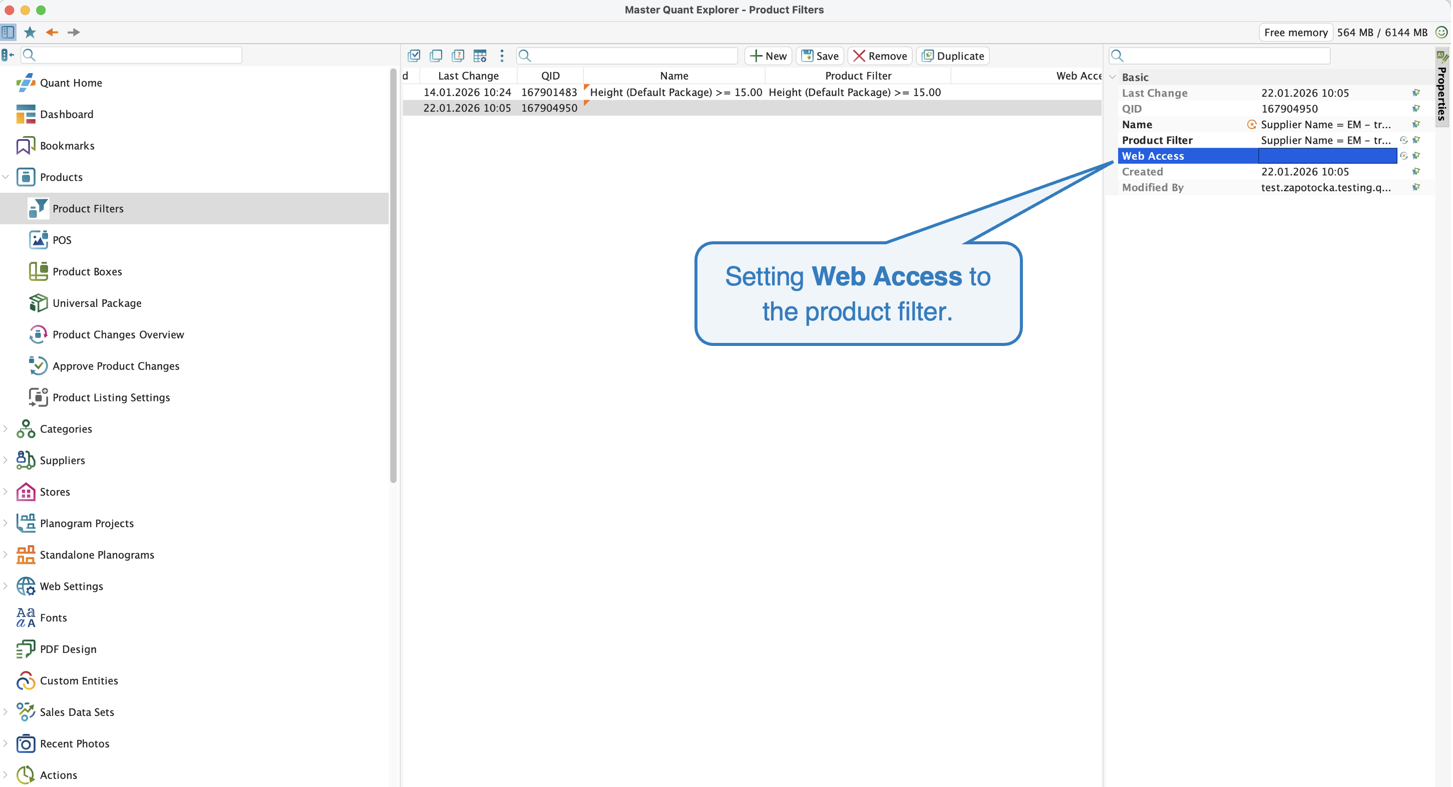Click the Save button
1453x787 pixels.
coord(820,55)
